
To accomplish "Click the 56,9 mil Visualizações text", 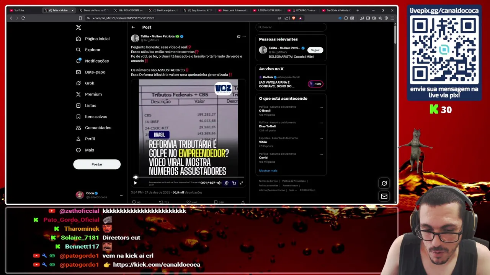I will pos(187,192).
